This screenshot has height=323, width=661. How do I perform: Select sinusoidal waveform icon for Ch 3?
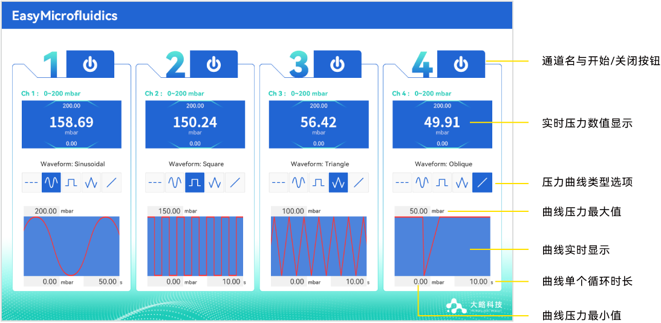tap(299, 182)
